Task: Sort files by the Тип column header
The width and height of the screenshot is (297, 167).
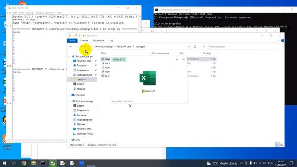Action: click(181, 53)
